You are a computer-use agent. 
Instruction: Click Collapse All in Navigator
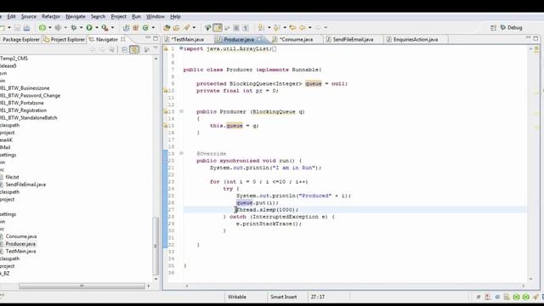pos(125,49)
